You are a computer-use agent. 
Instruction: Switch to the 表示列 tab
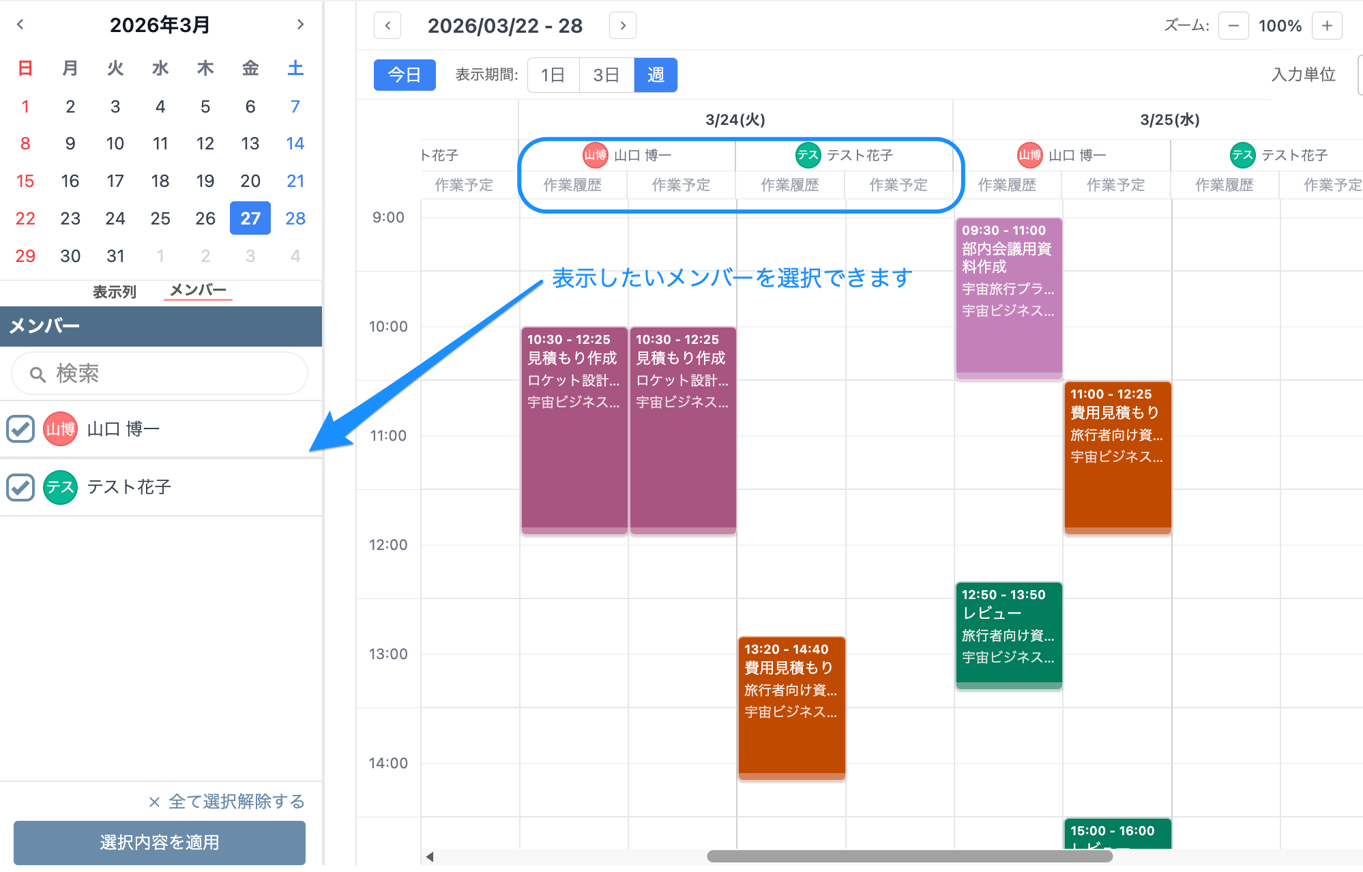(x=114, y=291)
